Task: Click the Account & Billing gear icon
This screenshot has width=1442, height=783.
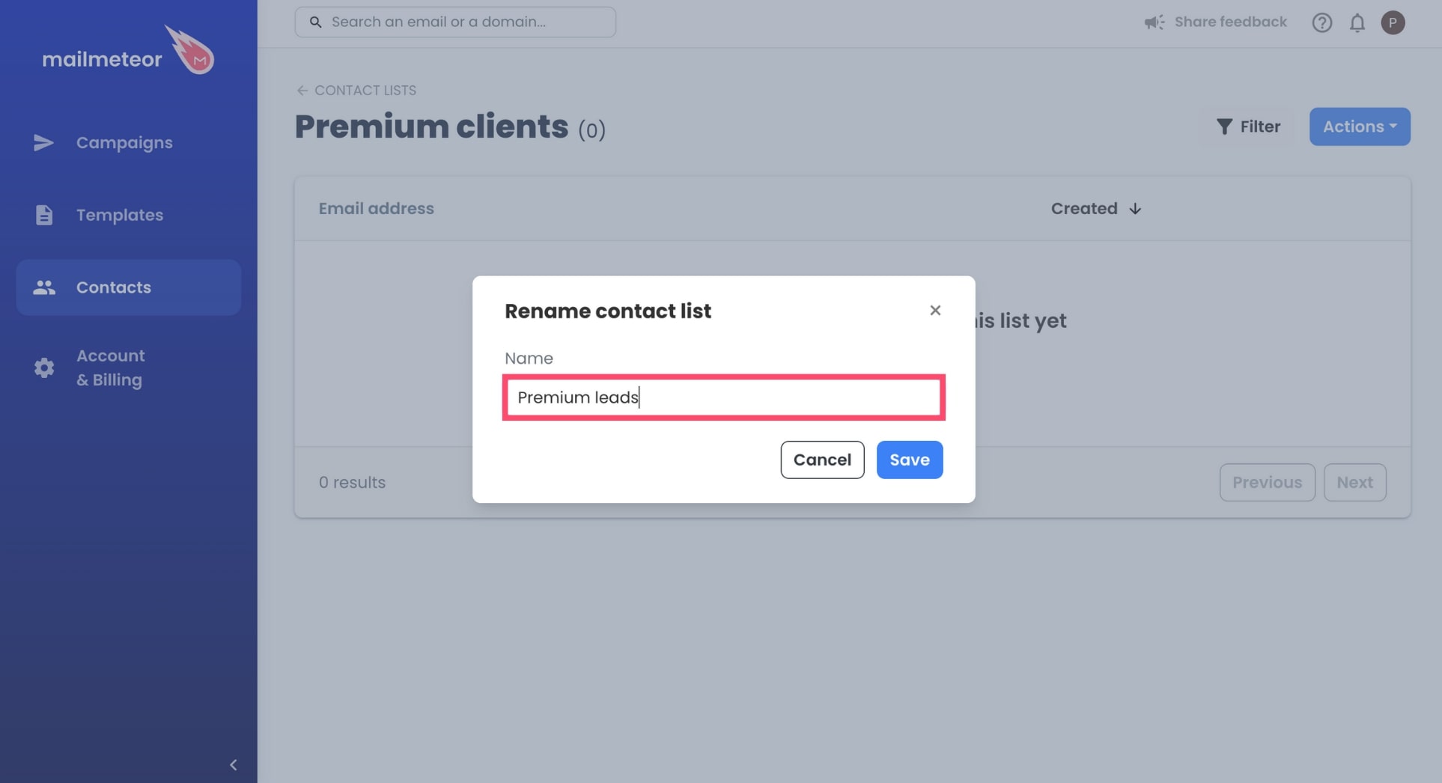Action: [x=43, y=368]
